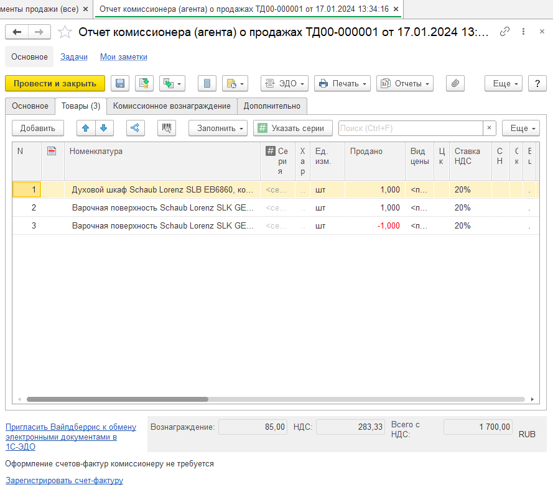Copy link to document with chain icon
The image size is (553, 490).
tap(504, 32)
